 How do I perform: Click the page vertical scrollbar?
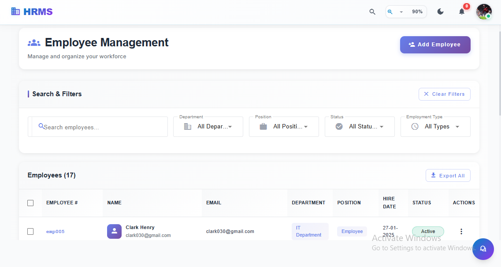tap(499, 73)
